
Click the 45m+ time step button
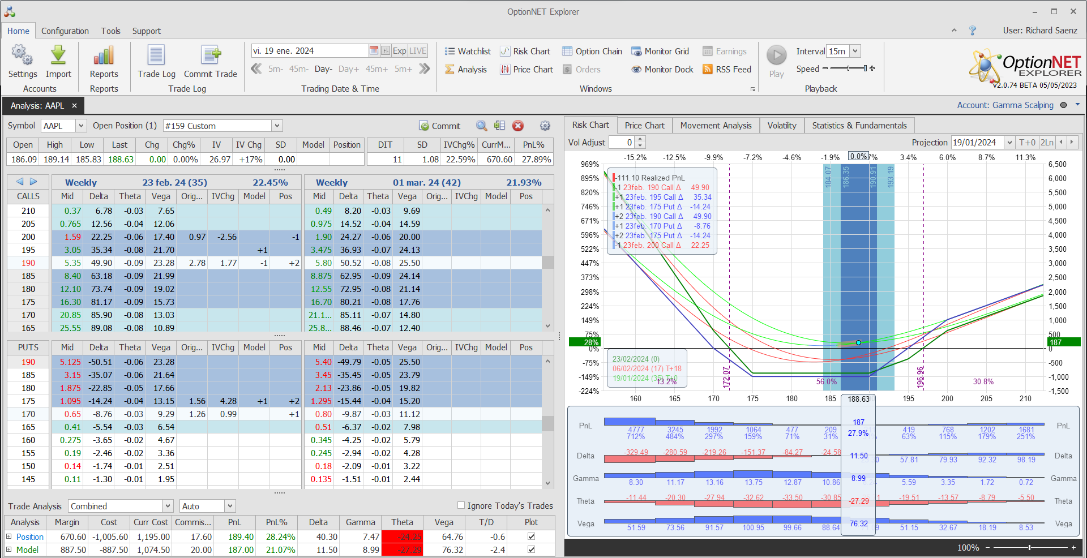point(376,69)
